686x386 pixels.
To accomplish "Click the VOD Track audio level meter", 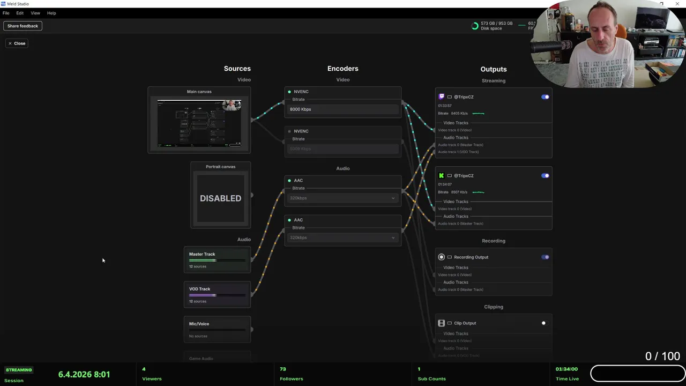I will (217, 295).
